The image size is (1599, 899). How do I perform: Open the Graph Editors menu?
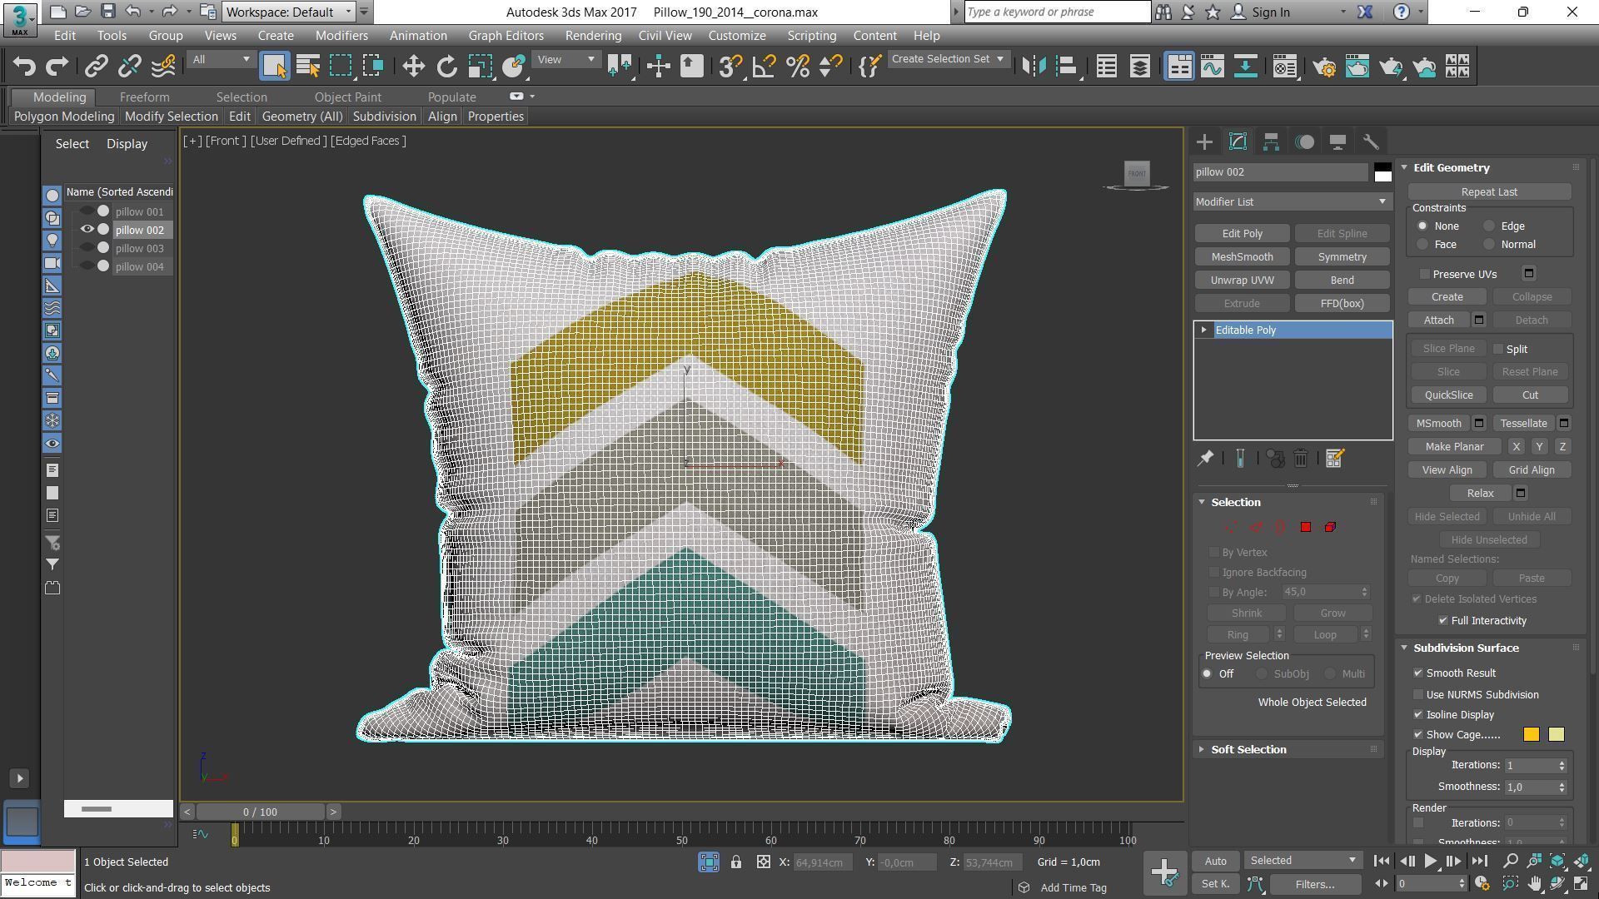[x=506, y=36]
